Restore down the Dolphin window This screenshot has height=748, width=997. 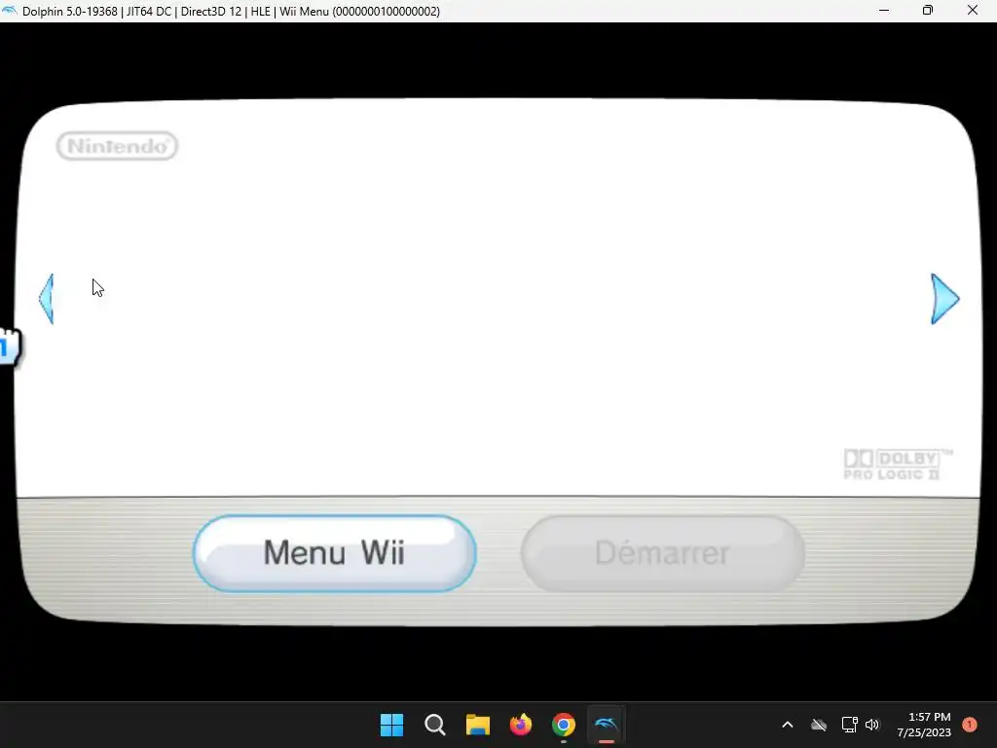click(928, 10)
